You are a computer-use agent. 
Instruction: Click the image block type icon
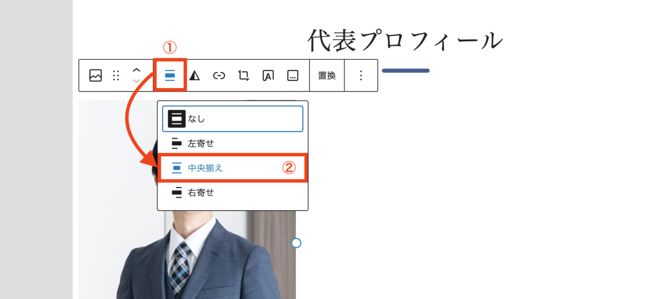[95, 75]
